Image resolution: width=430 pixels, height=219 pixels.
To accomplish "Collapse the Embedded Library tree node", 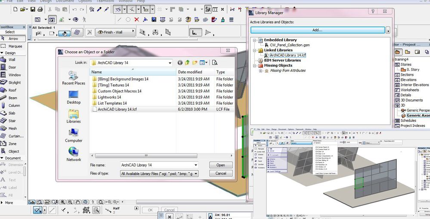I will [x=254, y=40].
